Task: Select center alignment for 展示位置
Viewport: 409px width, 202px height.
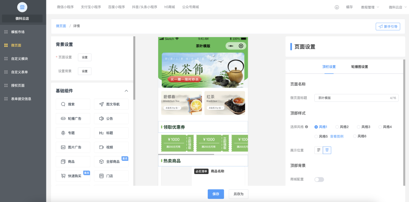Action: pos(327,150)
